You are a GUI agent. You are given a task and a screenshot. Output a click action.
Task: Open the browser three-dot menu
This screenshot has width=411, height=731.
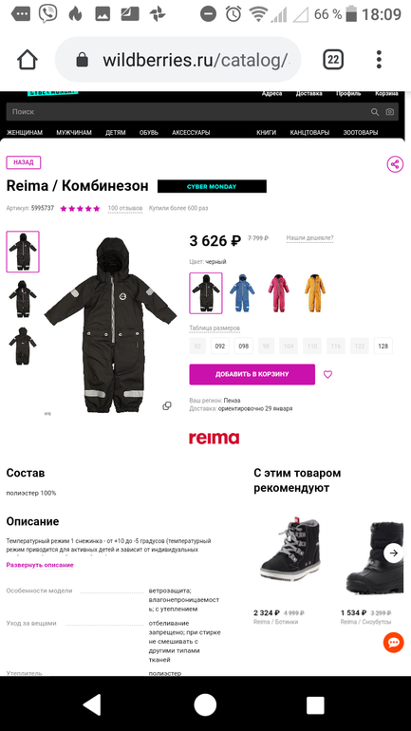coord(379,60)
